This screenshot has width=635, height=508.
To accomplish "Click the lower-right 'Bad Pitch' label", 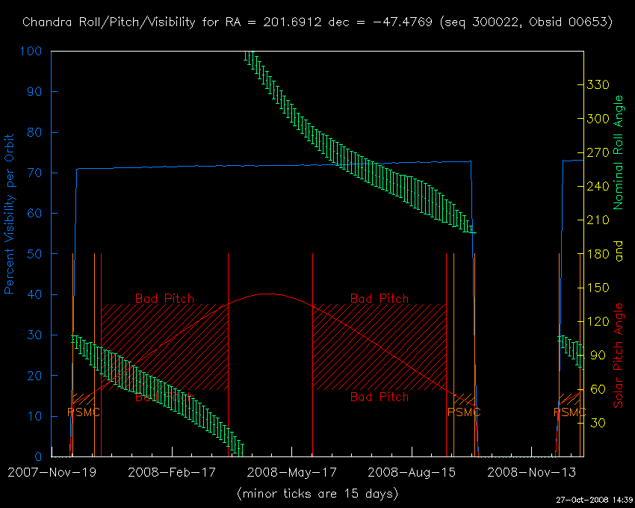I will tap(380, 397).
